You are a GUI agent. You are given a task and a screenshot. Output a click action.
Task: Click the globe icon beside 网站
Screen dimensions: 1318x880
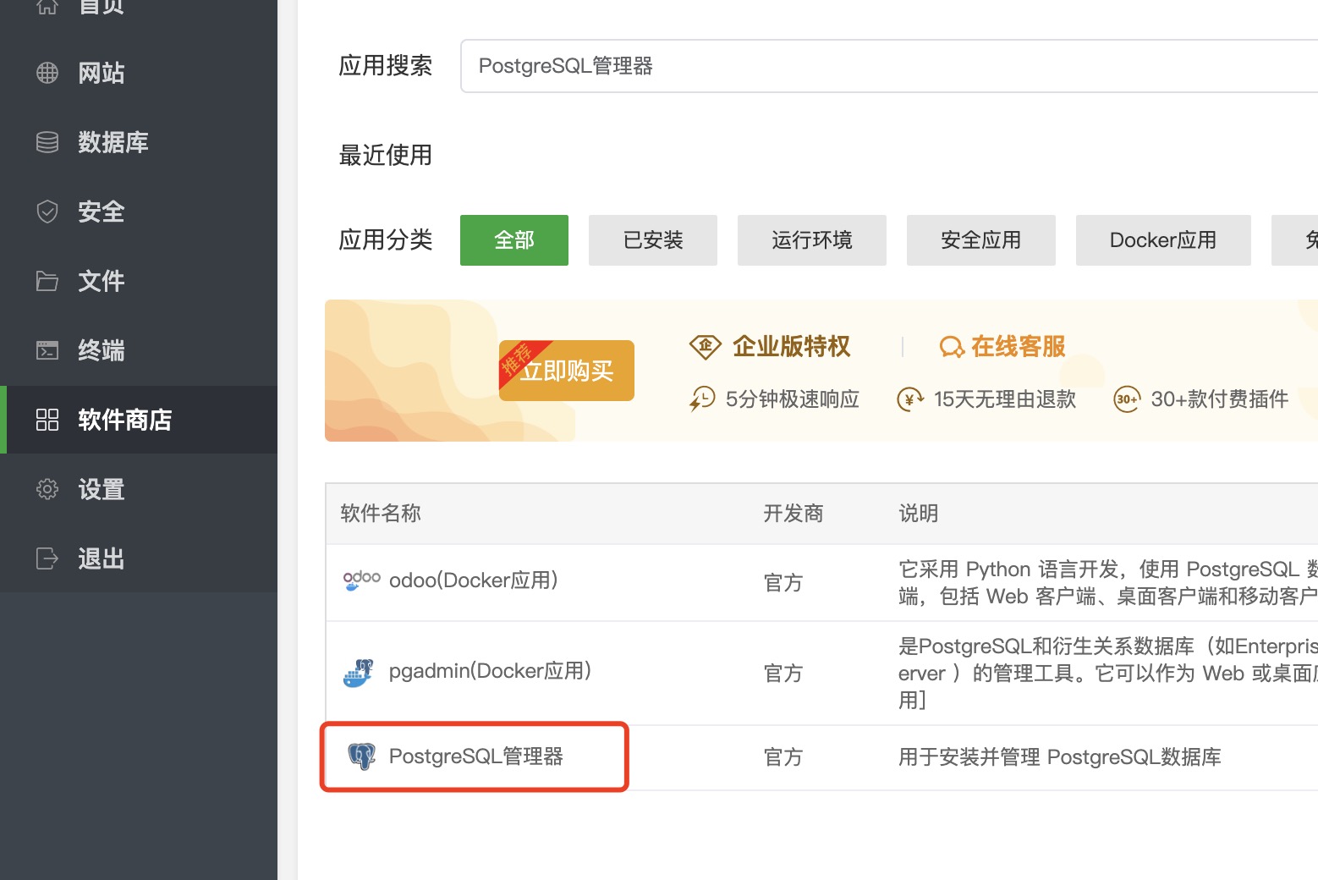[x=47, y=73]
